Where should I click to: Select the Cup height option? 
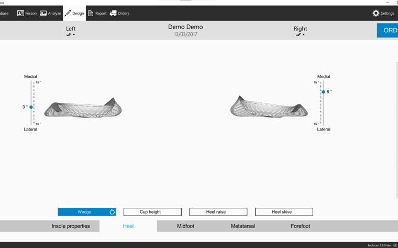(152, 212)
